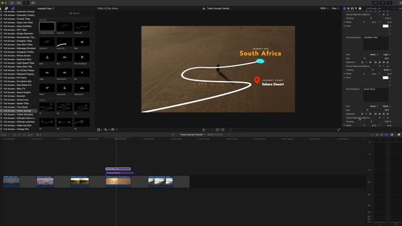Open font weight dropdown showing Light
402x226 pixels.
(x=387, y=55)
